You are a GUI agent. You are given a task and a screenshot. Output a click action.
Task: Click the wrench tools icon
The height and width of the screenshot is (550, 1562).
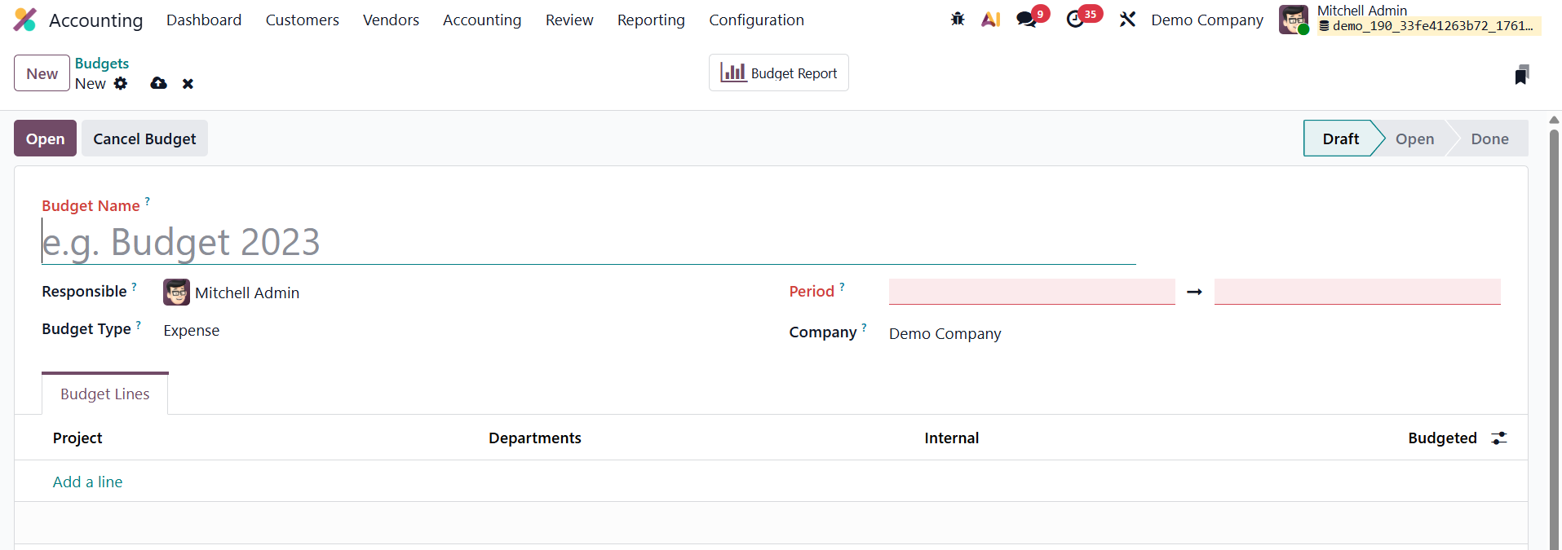pos(1127,19)
